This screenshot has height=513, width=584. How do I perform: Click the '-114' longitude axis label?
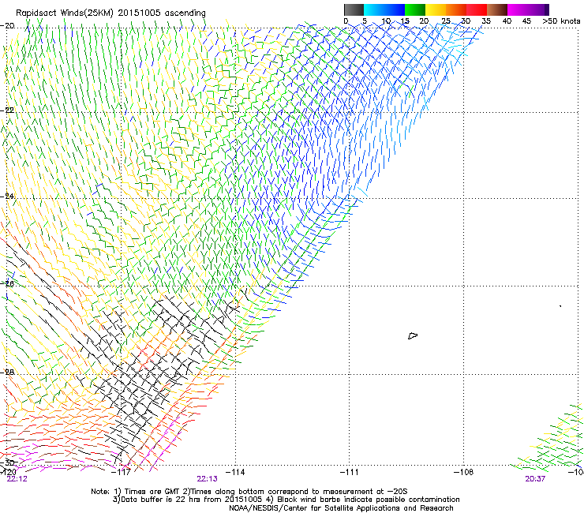click(235, 472)
